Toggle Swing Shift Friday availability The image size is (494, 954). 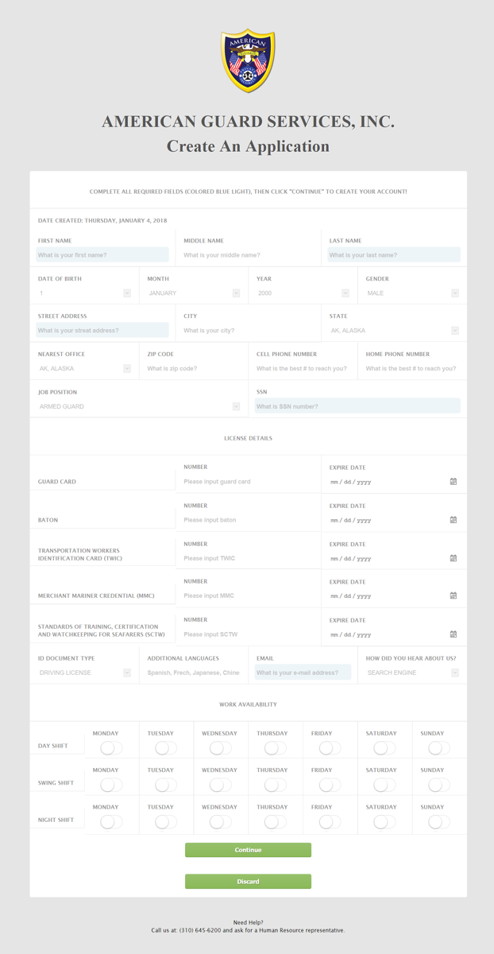tap(330, 785)
